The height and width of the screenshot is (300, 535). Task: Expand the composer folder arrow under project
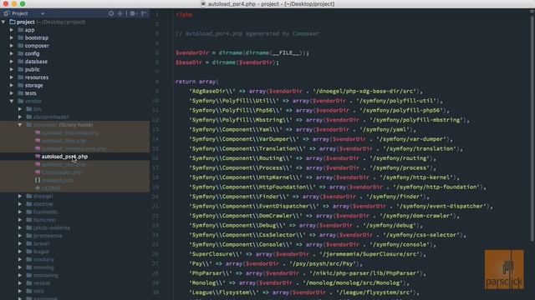coord(12,46)
